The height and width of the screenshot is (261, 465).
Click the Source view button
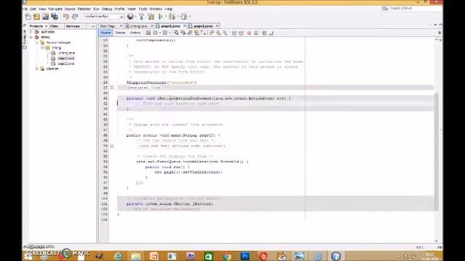[105, 33]
